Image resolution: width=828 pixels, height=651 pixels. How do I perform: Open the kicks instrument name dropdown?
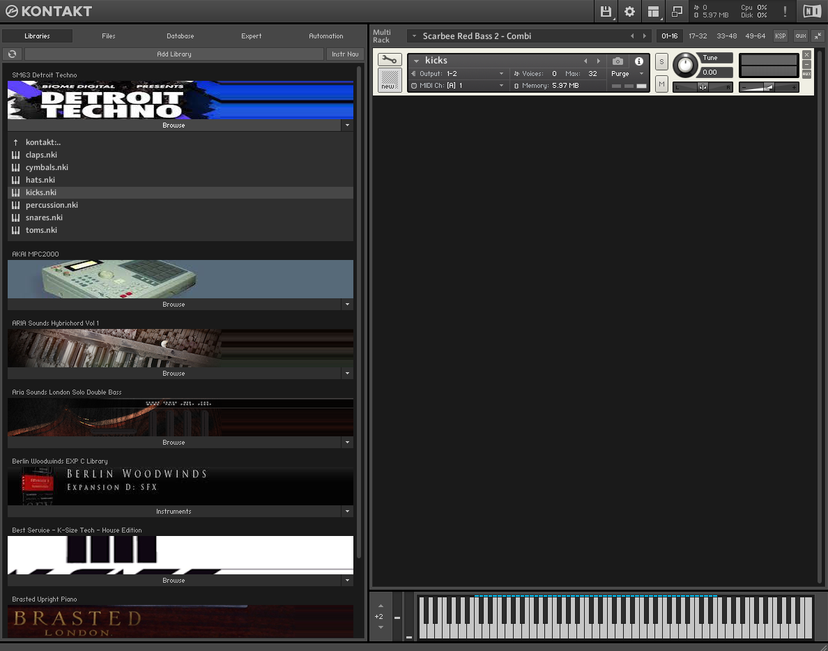(x=416, y=61)
